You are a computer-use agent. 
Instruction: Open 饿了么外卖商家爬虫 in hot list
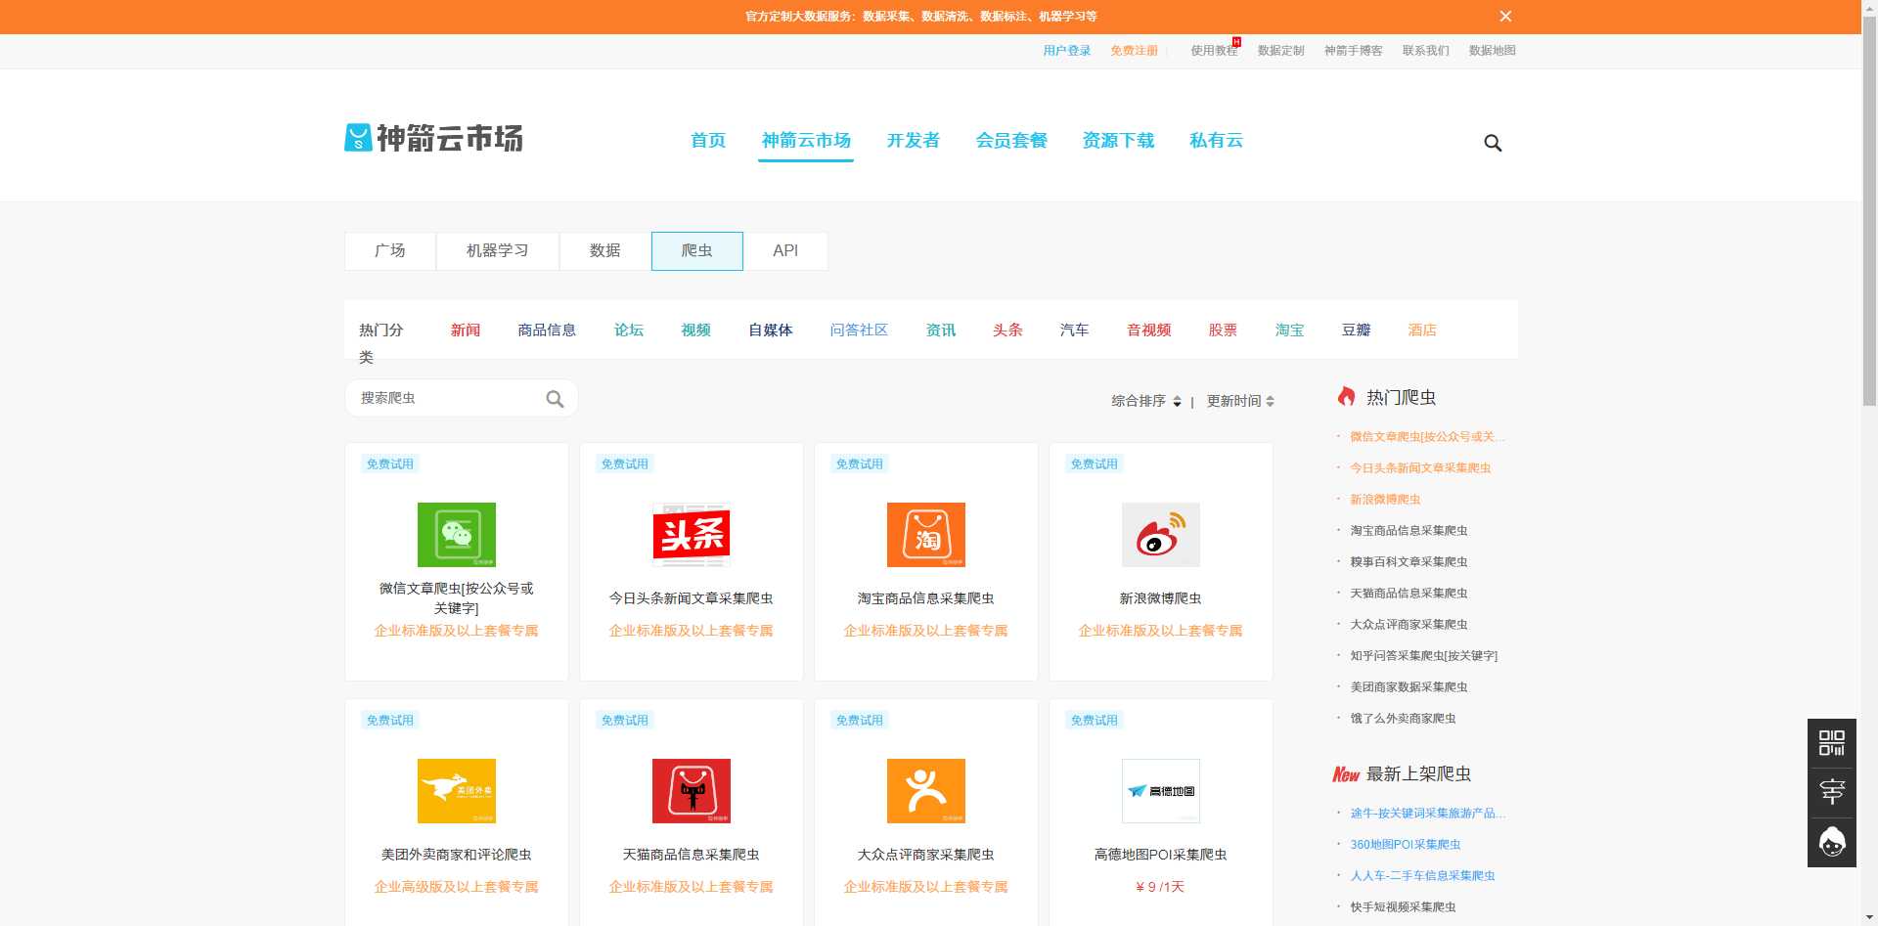pos(1403,719)
